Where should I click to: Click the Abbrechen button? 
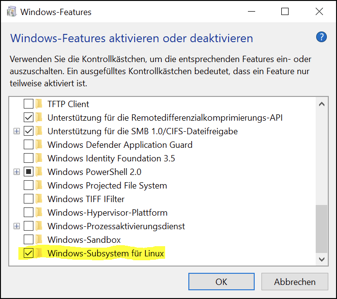tap(294, 282)
